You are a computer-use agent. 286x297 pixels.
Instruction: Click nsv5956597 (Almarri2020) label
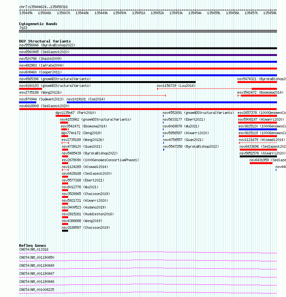186,133
